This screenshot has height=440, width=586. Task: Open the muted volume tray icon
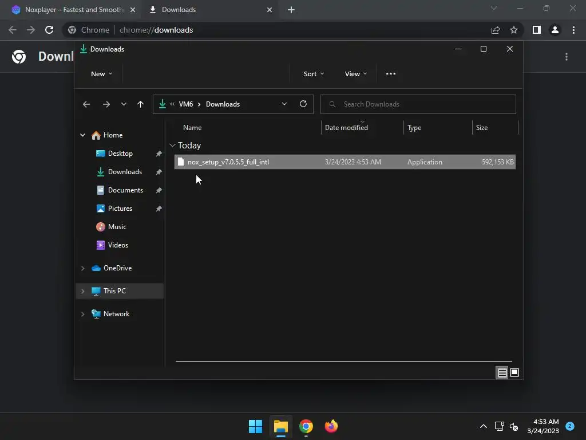pyautogui.click(x=514, y=426)
